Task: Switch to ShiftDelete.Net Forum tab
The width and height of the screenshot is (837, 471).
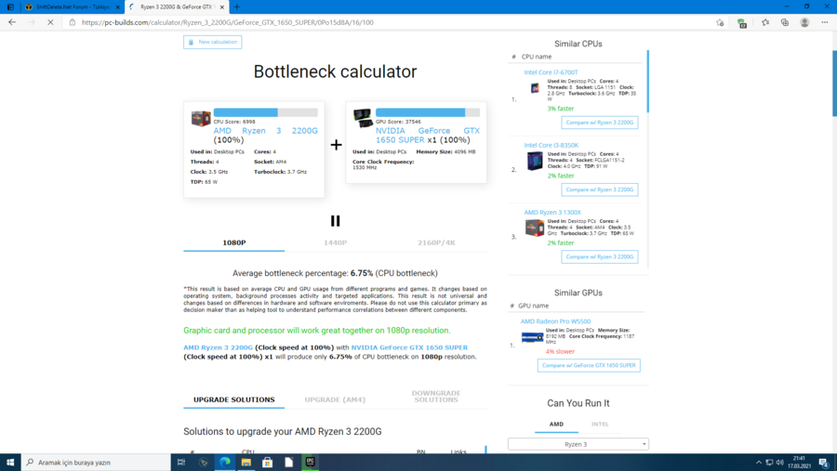Action: pyautogui.click(x=72, y=7)
